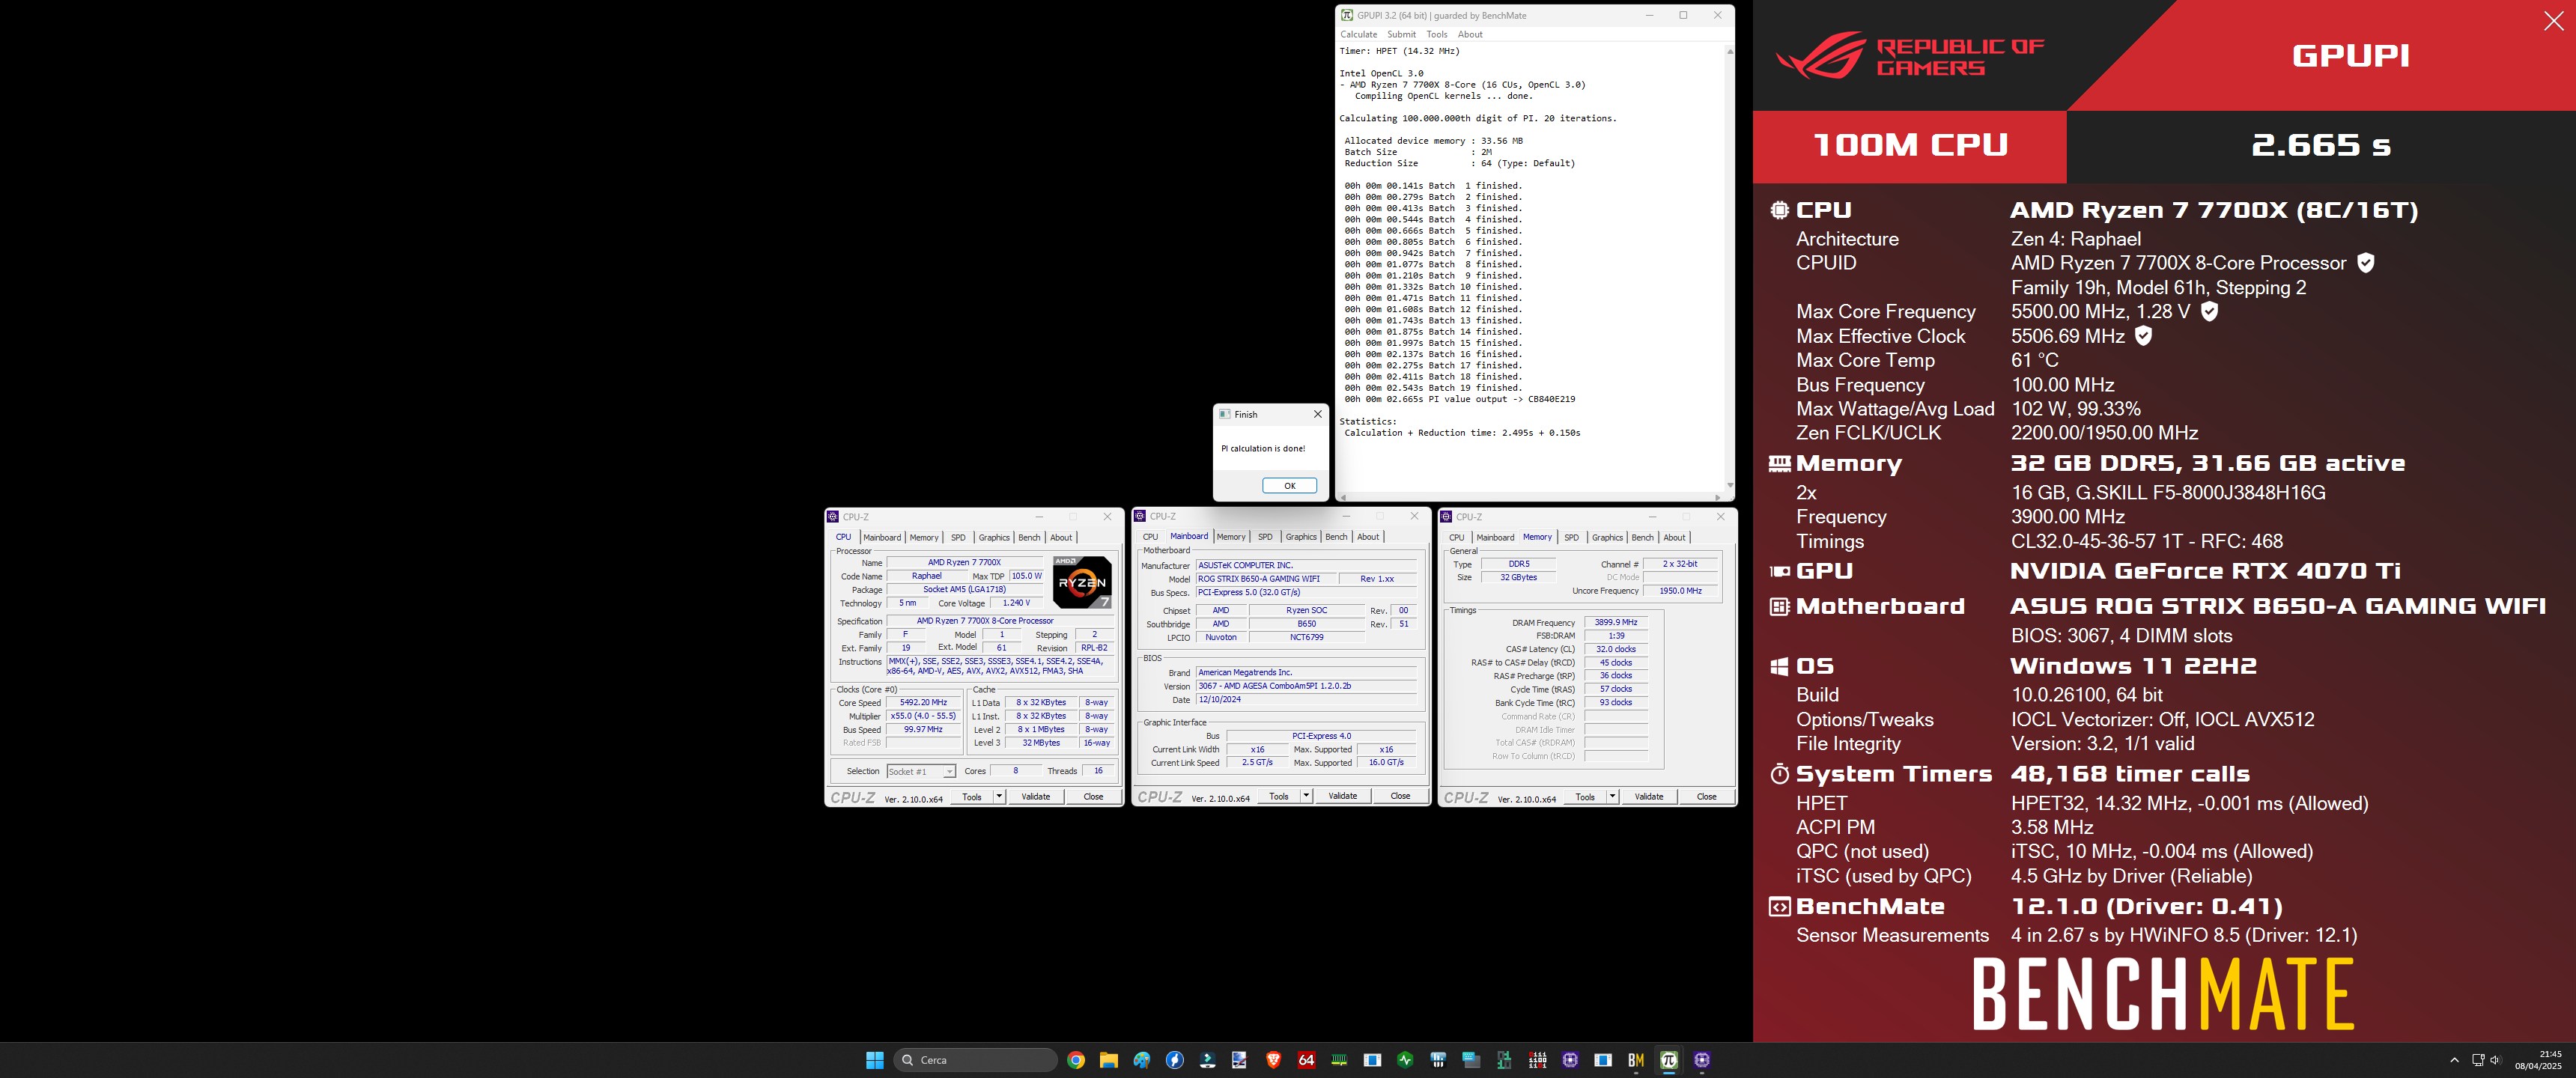Click the GPUPI window title bar icon
This screenshot has width=2576, height=1078.
(x=1347, y=15)
